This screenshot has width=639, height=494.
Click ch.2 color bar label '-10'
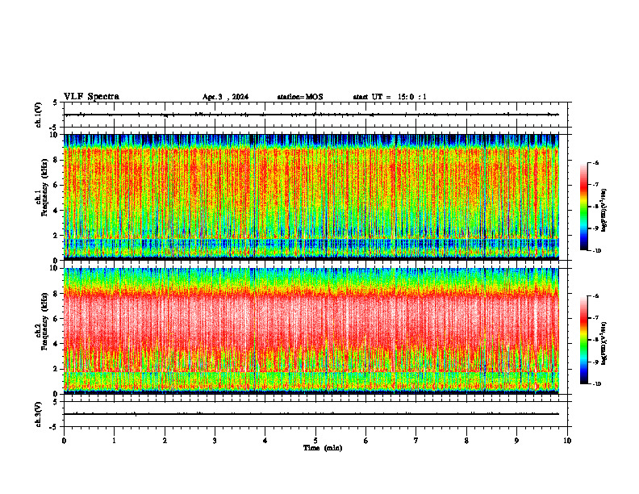pos(596,384)
